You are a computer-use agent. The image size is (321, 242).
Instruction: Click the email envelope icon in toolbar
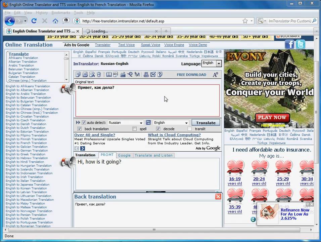[x=153, y=74]
